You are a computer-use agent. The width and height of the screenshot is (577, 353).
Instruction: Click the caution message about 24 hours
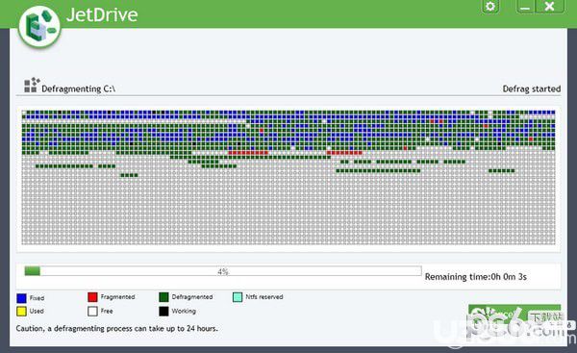click(x=116, y=328)
